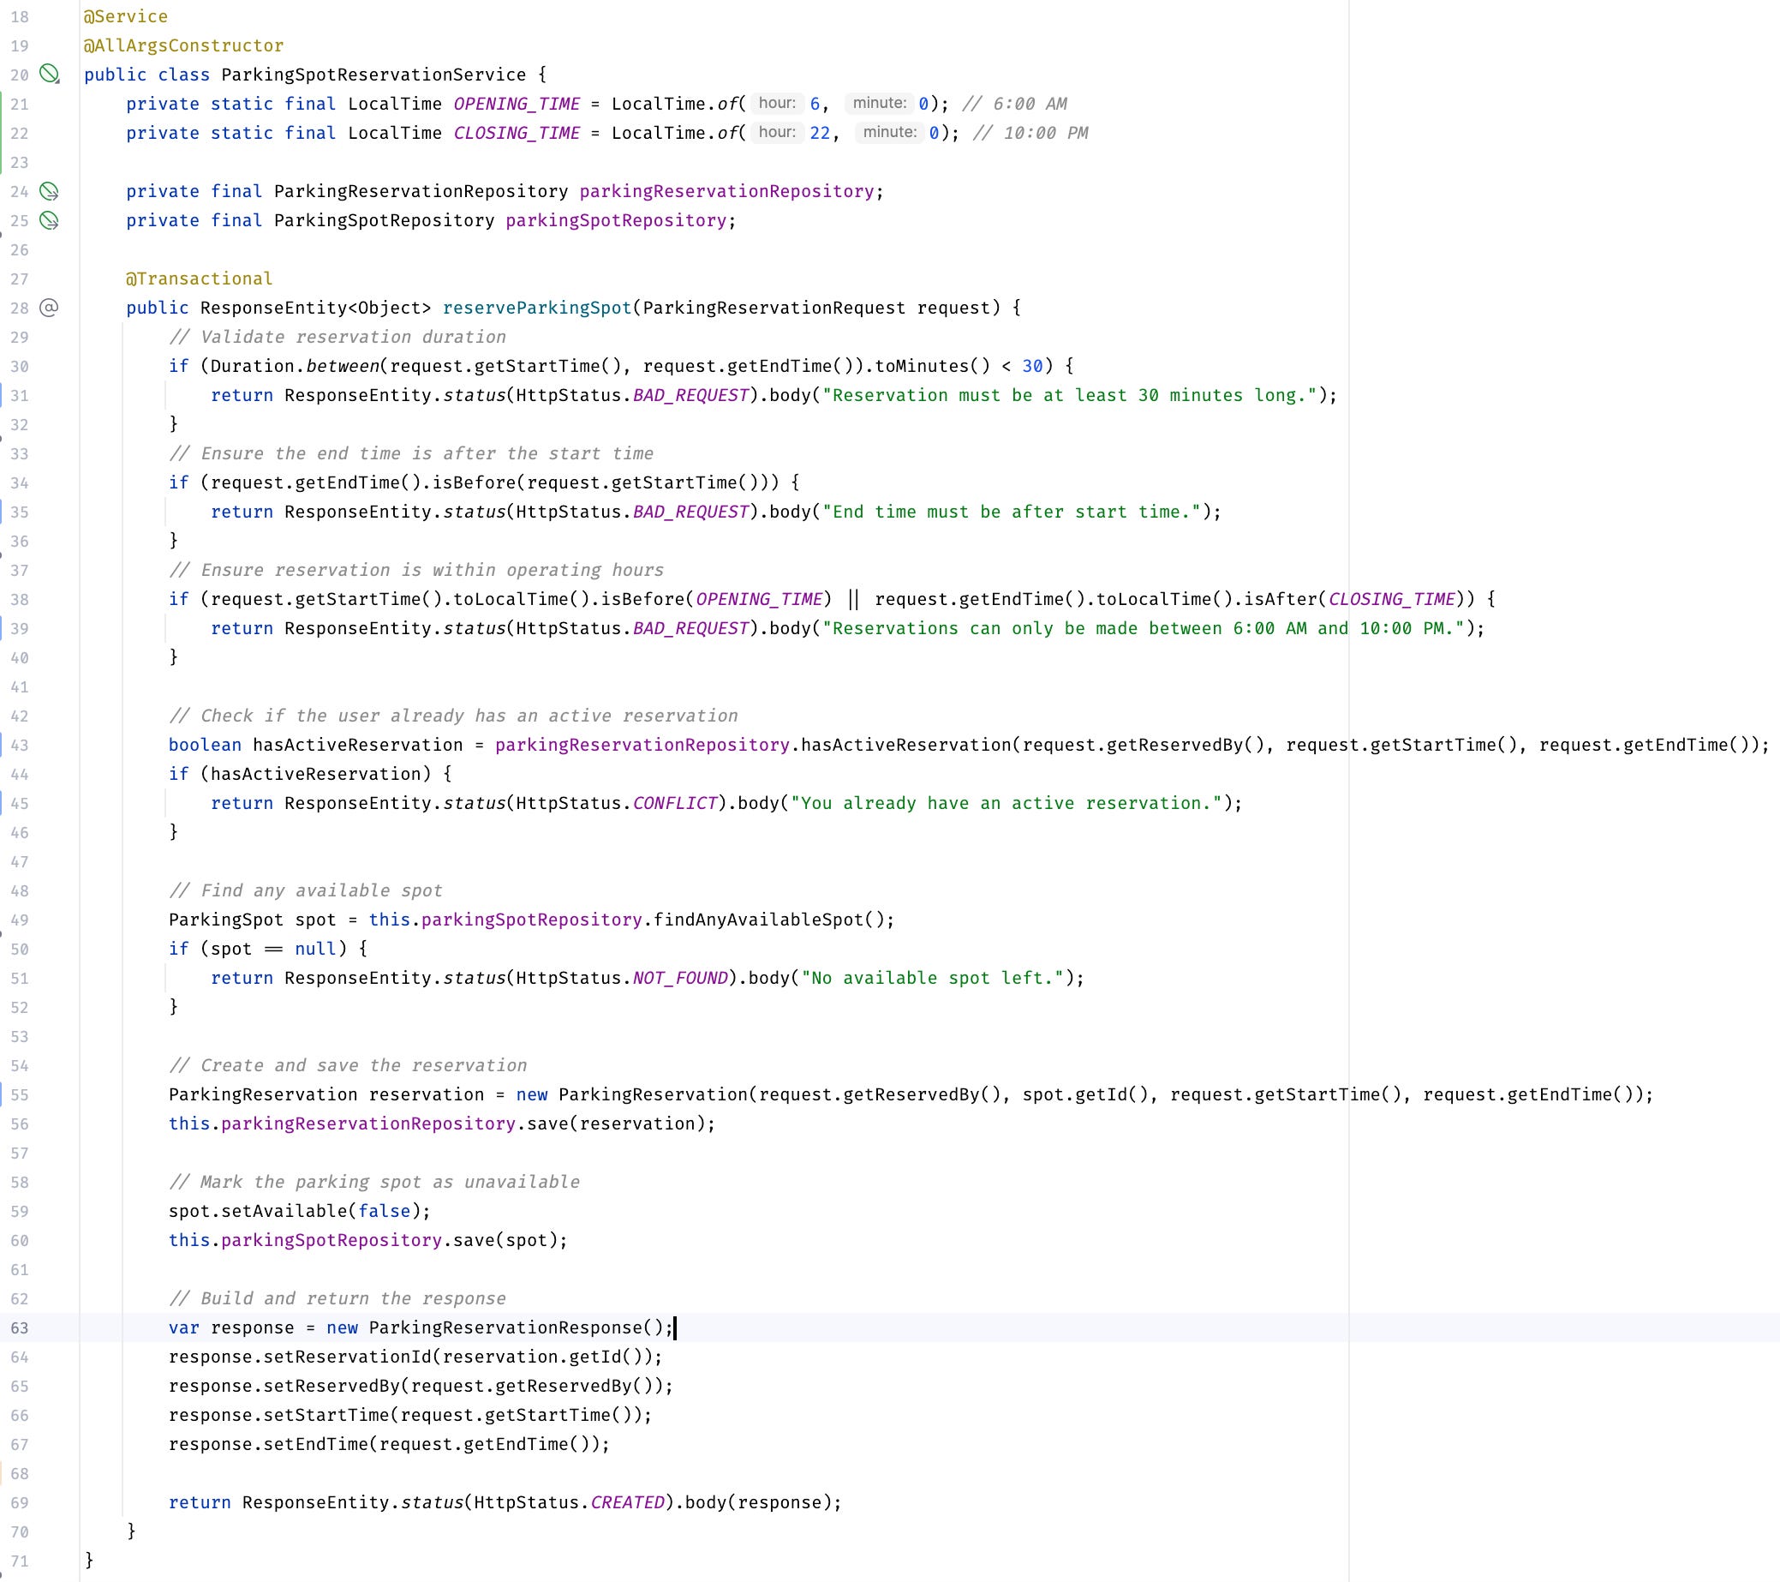Click ParkingReservationResponse constructor on line 63
The image size is (1780, 1582).
(505, 1327)
